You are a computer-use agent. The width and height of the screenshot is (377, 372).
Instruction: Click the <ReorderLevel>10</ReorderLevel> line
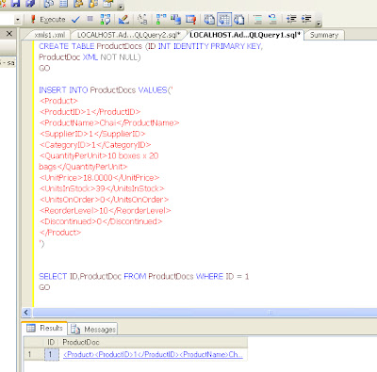point(105,211)
